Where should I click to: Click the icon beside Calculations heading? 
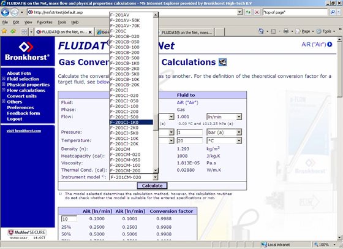pos(223,62)
